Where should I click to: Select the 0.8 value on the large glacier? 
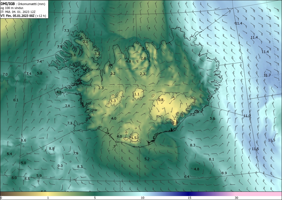161,100
